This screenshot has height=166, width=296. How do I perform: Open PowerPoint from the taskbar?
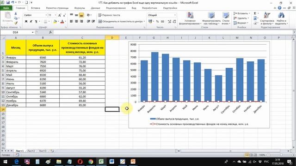133,162
